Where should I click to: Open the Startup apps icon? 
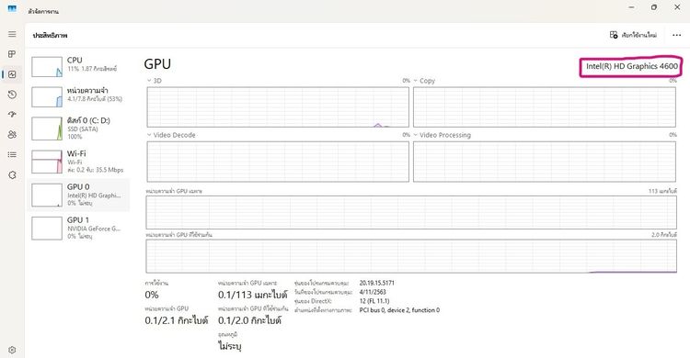12,114
